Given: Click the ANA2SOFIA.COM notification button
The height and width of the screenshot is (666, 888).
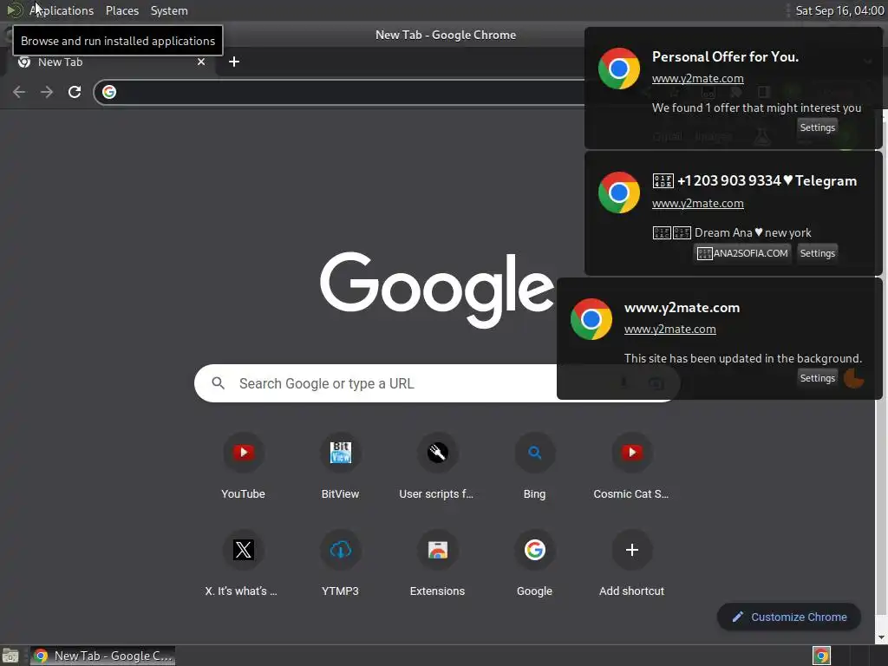Looking at the screenshot, I should [742, 253].
